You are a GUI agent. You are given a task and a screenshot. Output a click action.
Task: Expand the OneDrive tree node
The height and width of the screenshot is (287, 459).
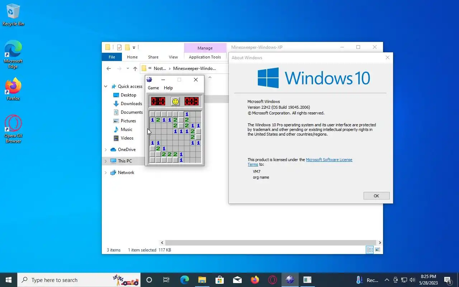click(x=106, y=150)
